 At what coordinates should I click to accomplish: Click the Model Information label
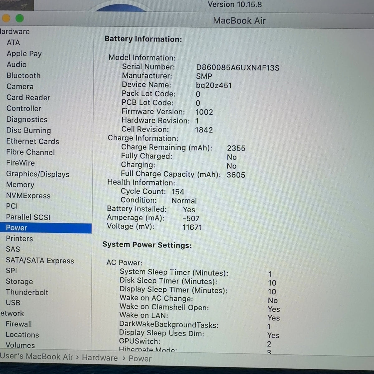coord(142,58)
